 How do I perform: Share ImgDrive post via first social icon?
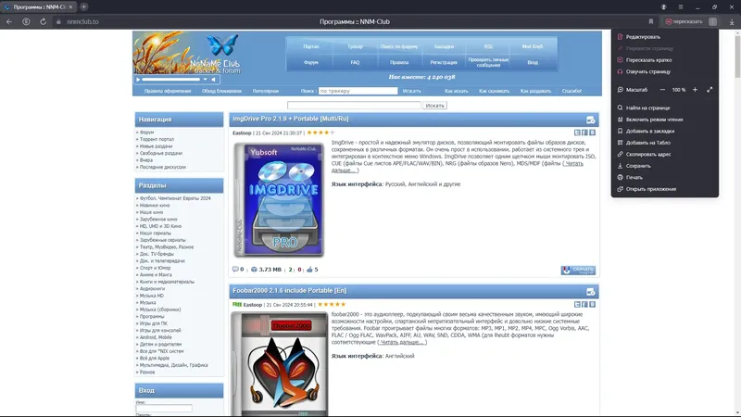577,133
